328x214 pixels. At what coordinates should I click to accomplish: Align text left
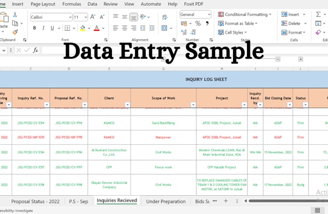pyautogui.click(x=115, y=28)
